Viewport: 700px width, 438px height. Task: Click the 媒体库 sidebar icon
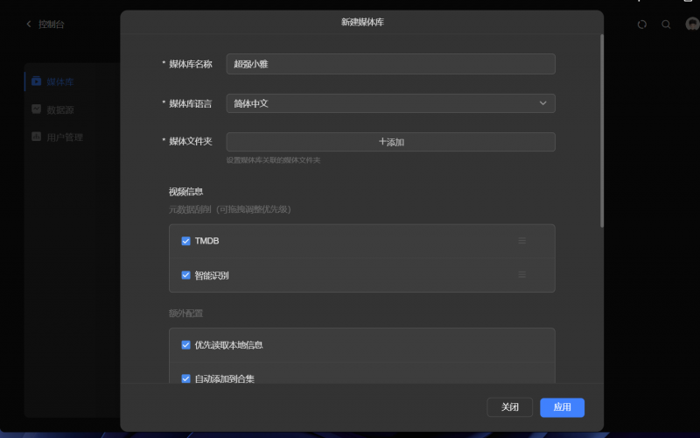click(36, 81)
